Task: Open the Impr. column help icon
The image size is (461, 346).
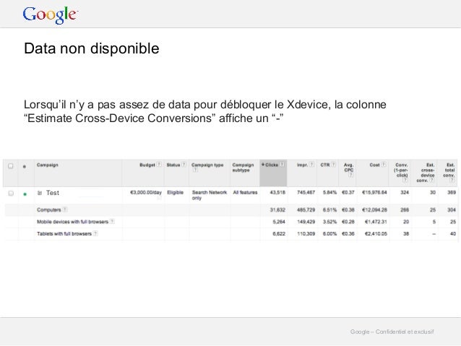Action: 311,165
